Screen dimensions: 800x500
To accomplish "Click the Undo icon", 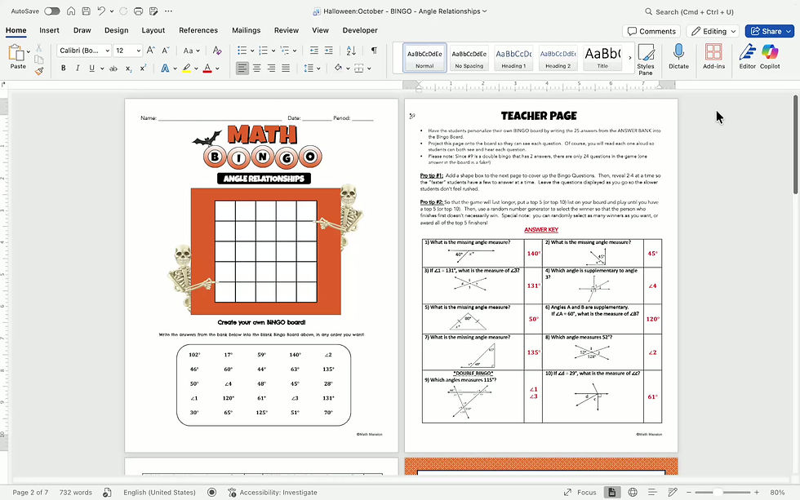I will (101, 11).
